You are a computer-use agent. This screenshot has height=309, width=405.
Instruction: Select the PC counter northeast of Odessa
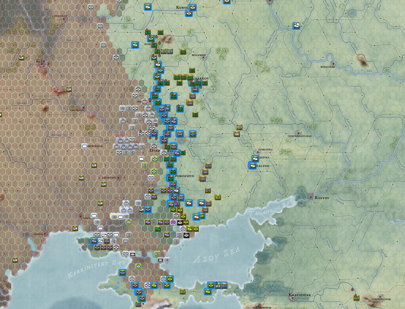click(75, 228)
